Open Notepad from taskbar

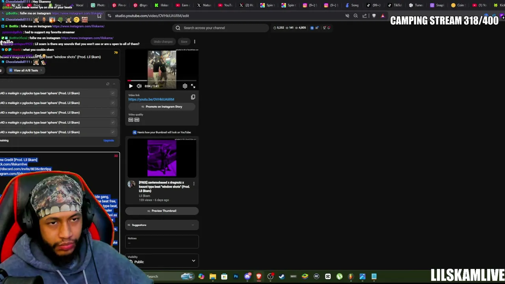click(x=374, y=277)
